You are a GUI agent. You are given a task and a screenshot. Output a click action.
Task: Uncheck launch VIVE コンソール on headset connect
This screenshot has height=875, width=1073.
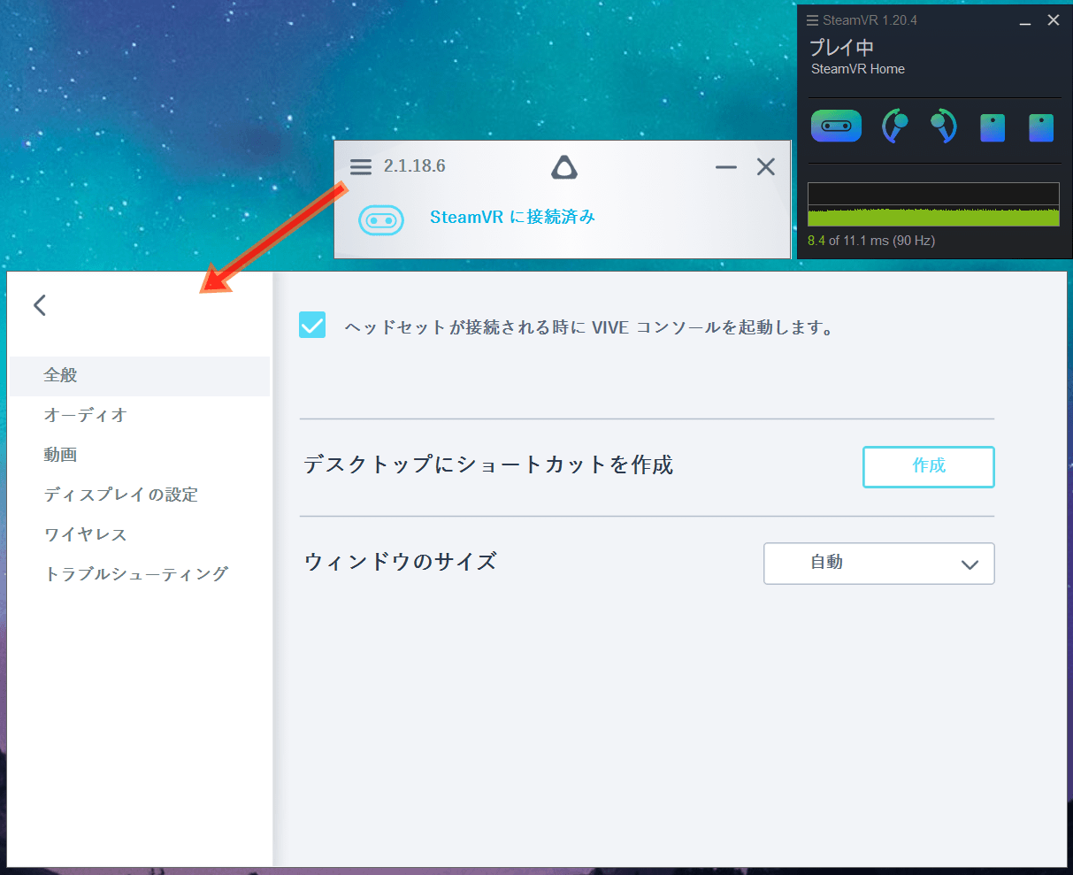(312, 326)
